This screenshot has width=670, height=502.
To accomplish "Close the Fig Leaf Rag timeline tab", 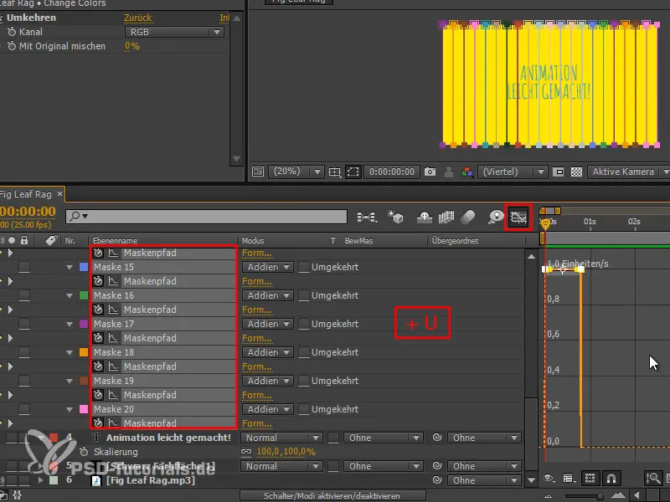I will (x=59, y=194).
